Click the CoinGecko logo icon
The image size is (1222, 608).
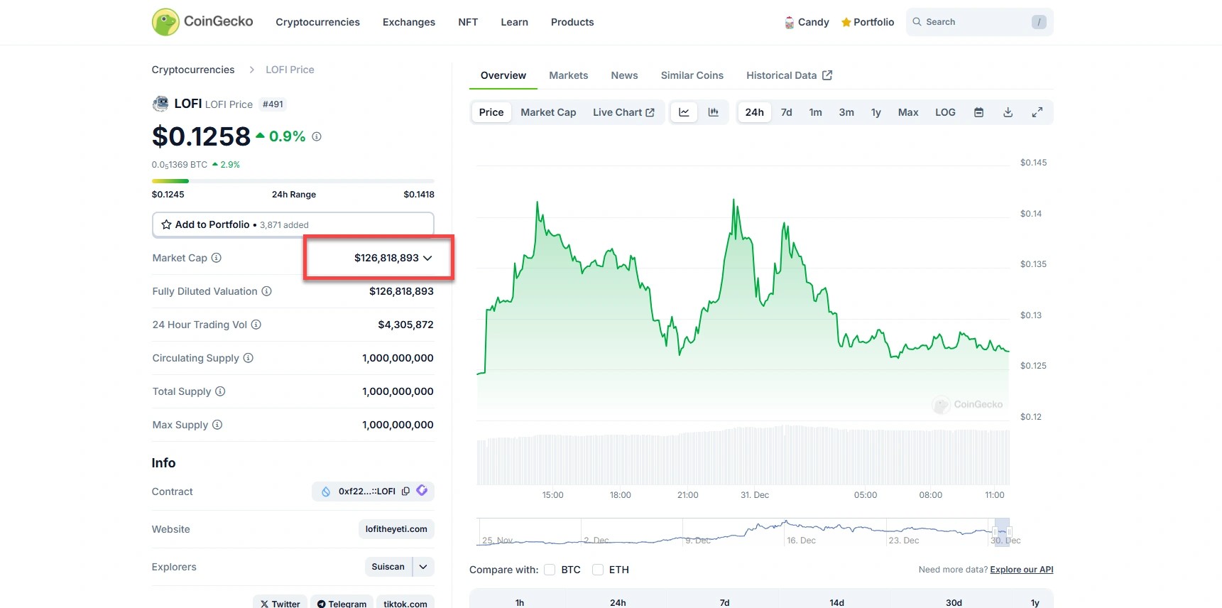click(x=165, y=22)
